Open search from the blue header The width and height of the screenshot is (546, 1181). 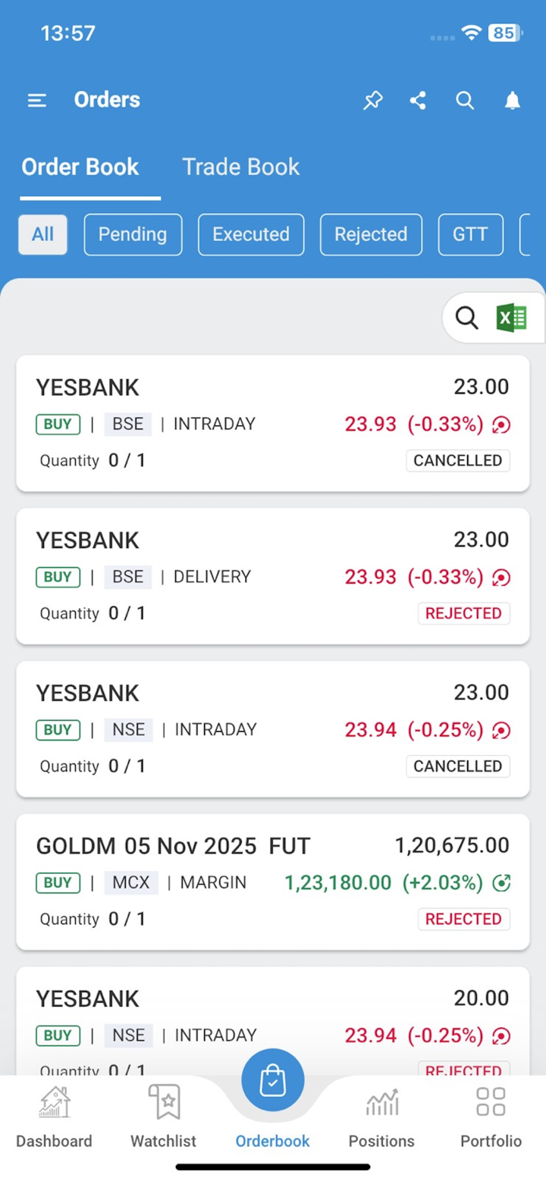tap(465, 100)
